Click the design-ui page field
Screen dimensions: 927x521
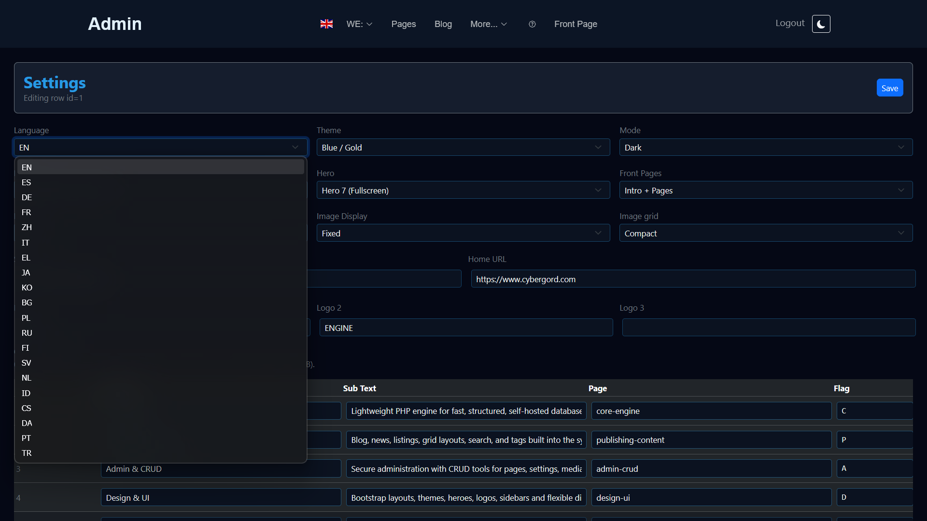(711, 497)
